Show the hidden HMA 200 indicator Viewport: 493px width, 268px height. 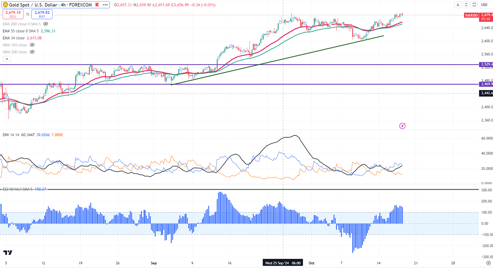coord(32,52)
